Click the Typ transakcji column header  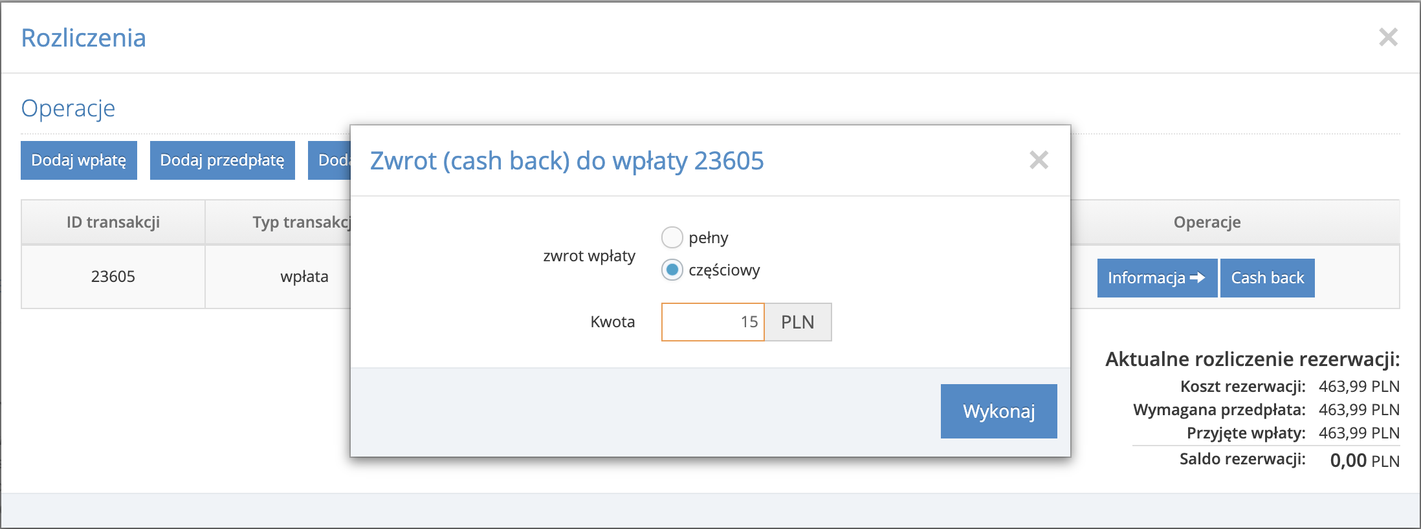click(x=302, y=222)
